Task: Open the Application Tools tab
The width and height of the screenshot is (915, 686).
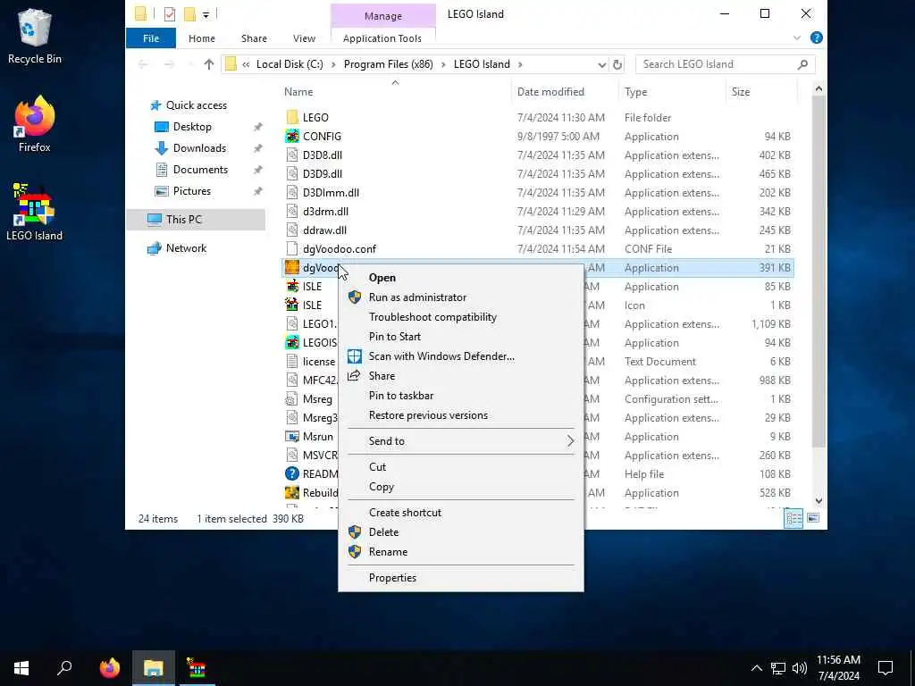Action: point(382,38)
